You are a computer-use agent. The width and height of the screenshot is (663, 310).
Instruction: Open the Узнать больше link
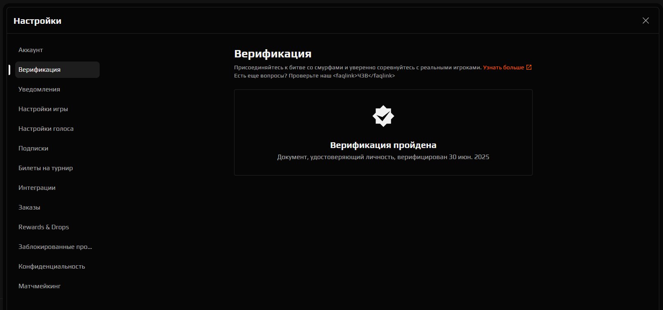tap(503, 67)
